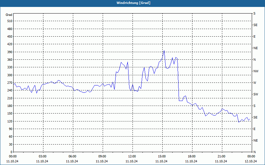Image resolution: width=265 pixels, height=165 pixels.
Task: Click the '03:00' time label
Action: click(x=43, y=156)
